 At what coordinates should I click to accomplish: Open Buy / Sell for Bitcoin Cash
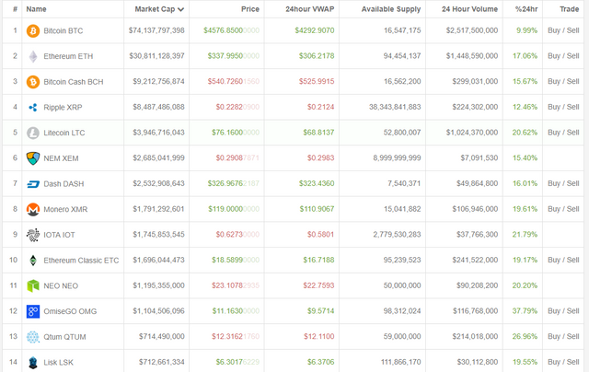pyautogui.click(x=563, y=82)
